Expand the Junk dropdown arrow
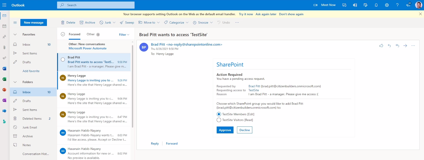The width and height of the screenshot is (424, 160). coord(114,22)
